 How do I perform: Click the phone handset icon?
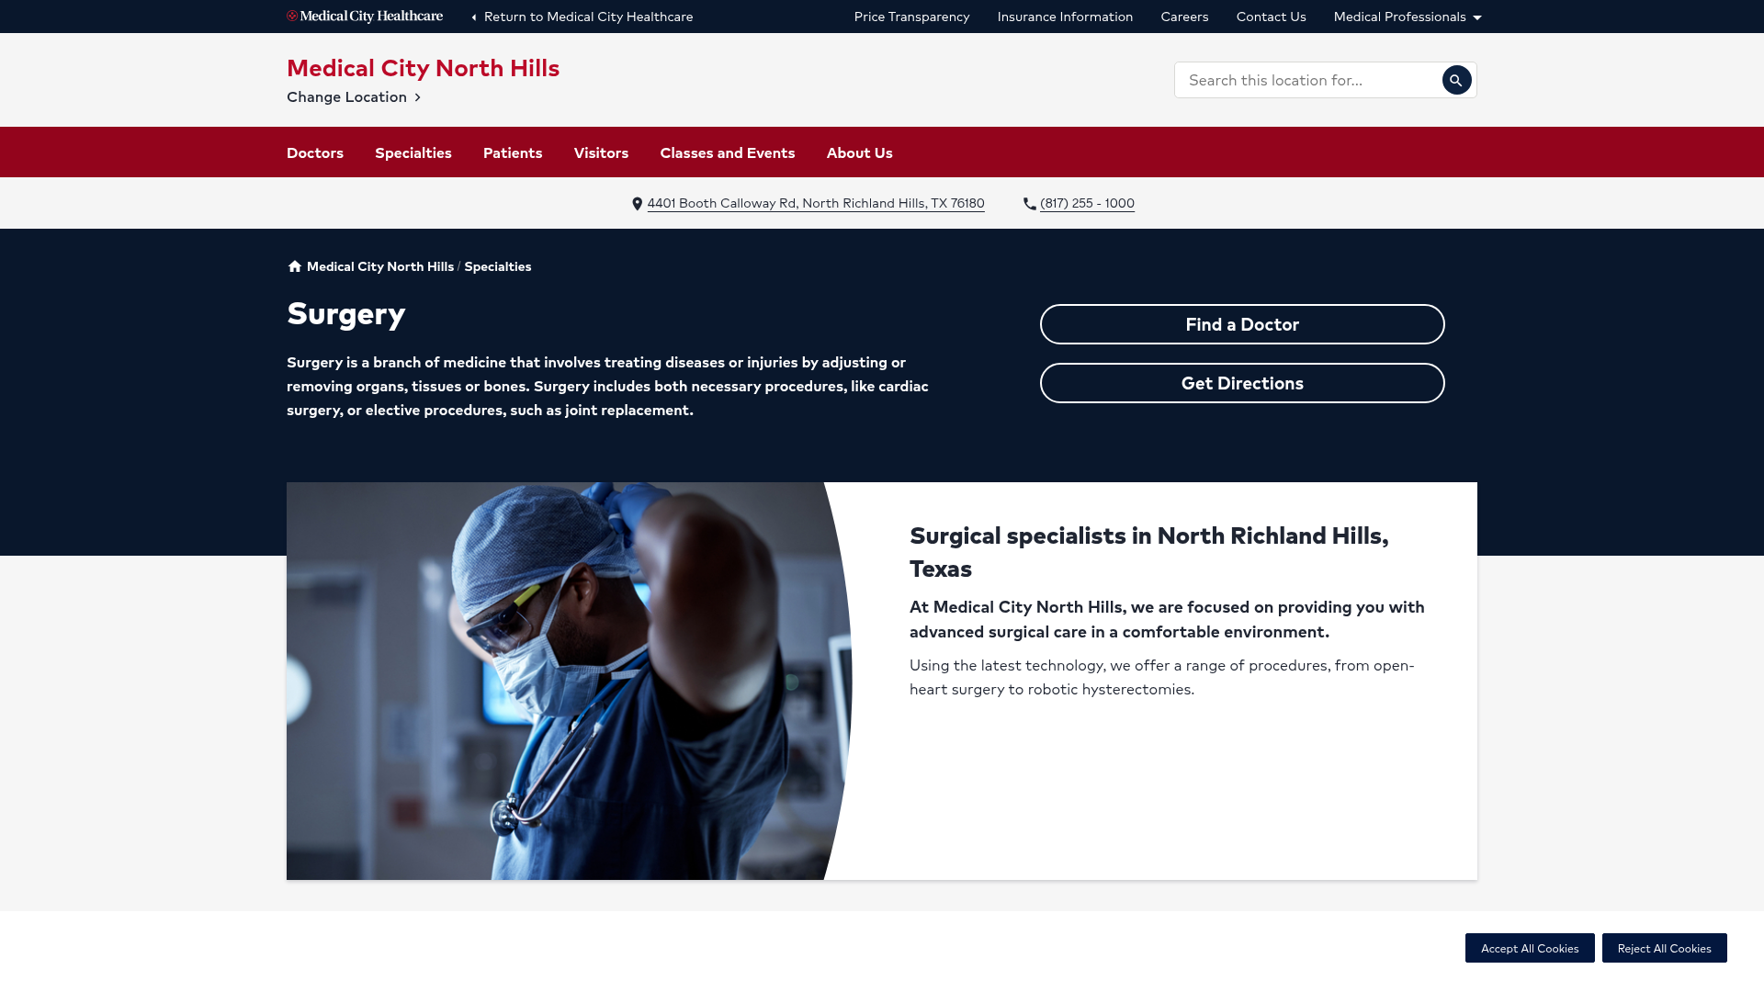click(1030, 204)
